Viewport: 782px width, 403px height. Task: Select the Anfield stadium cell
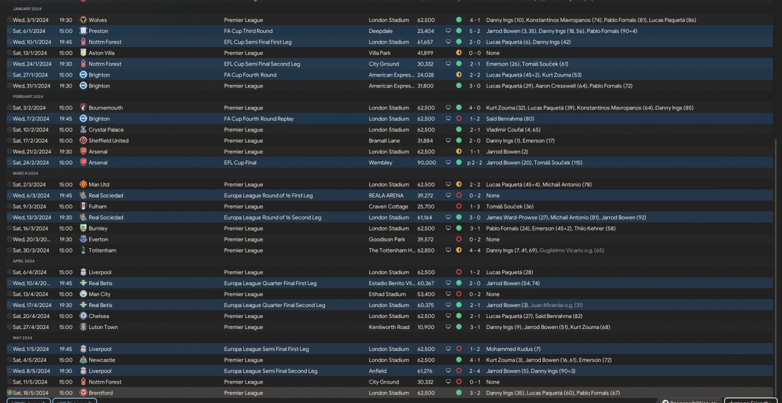point(378,371)
